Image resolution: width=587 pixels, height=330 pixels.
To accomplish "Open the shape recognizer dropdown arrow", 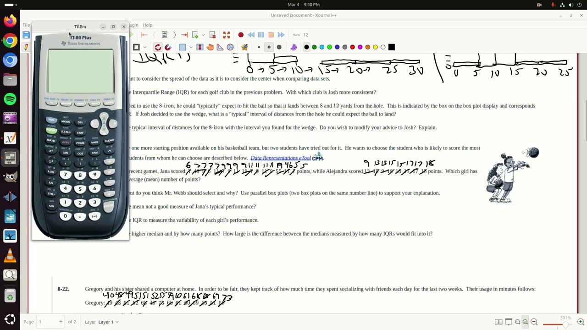I will (x=145, y=47).
